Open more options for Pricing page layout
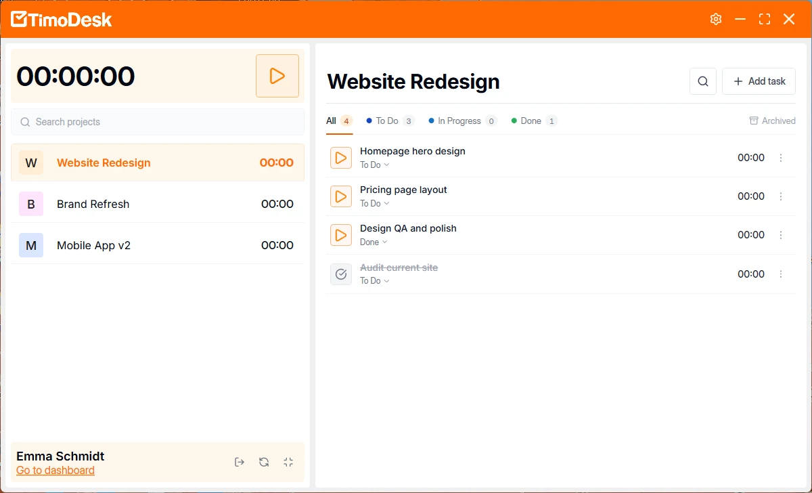The height and width of the screenshot is (493, 812). point(781,196)
